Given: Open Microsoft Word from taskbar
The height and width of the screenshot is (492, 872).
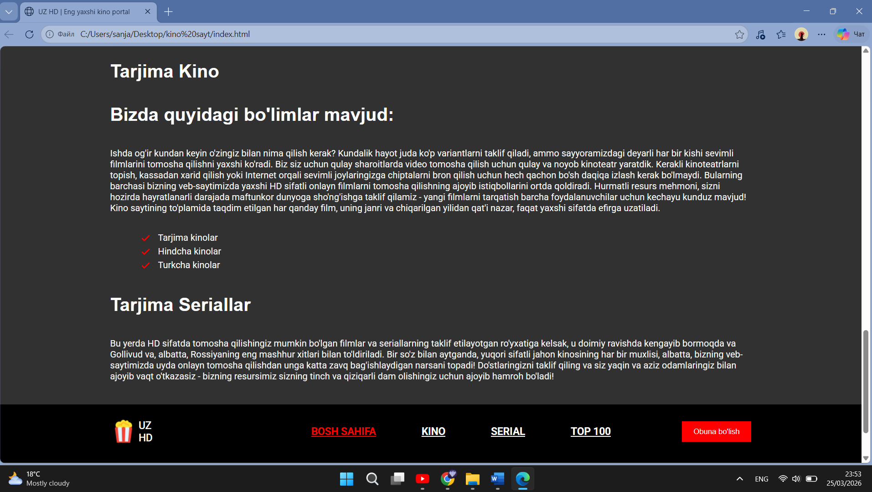Looking at the screenshot, I should (x=497, y=479).
